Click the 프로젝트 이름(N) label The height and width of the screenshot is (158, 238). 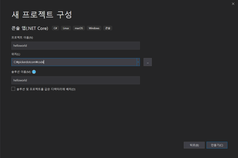22,38
